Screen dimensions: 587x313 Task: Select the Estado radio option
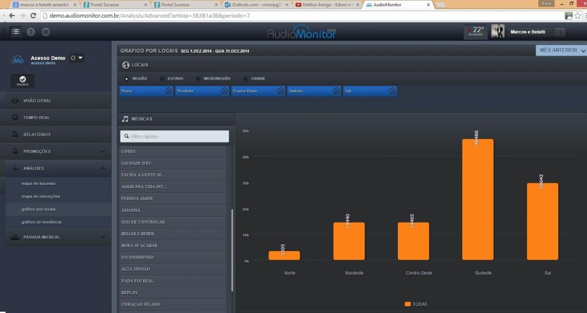click(162, 78)
